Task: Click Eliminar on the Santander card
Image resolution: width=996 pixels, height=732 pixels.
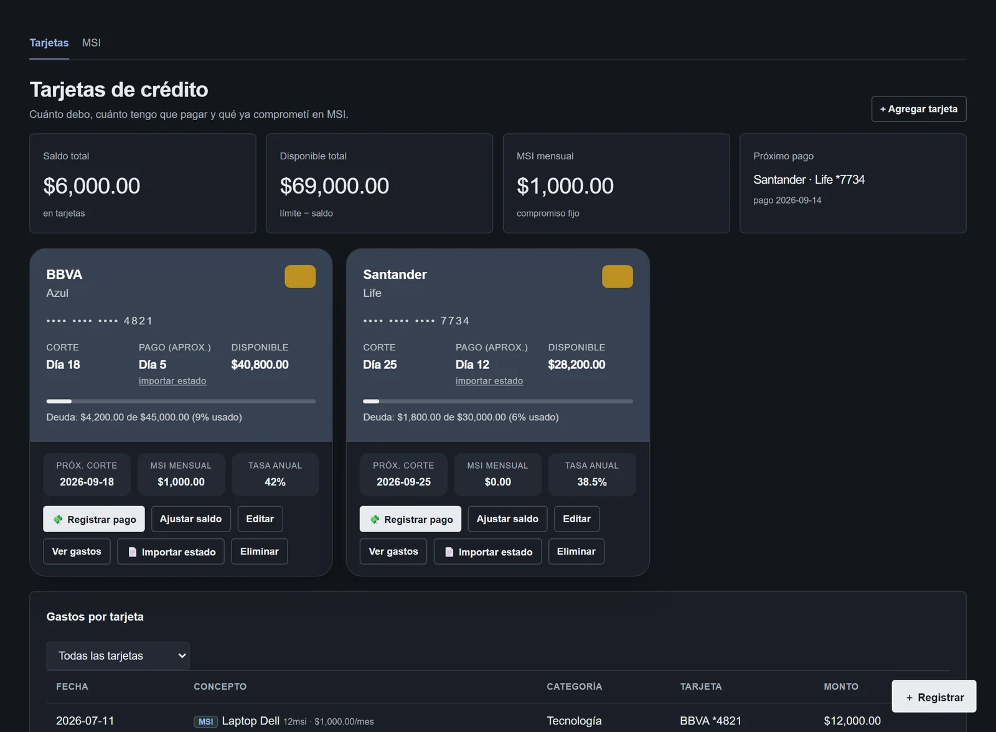Action: coord(576,551)
